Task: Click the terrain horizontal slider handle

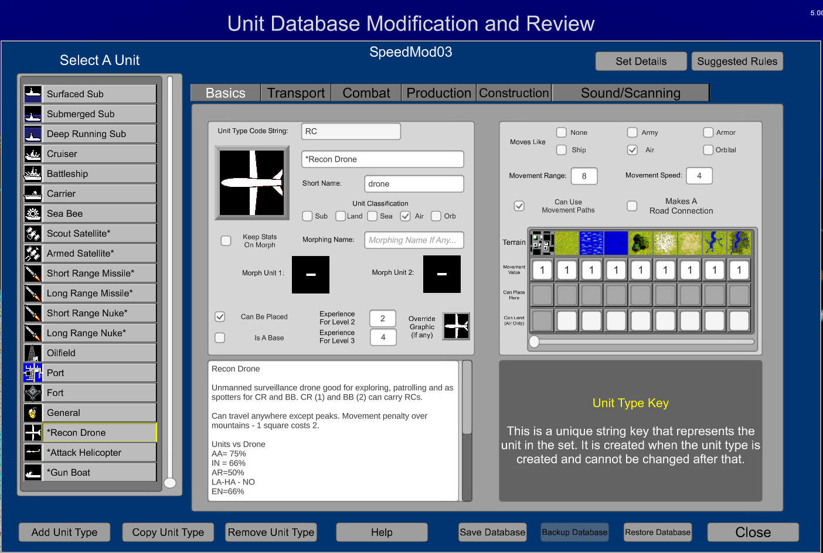Action: click(534, 342)
